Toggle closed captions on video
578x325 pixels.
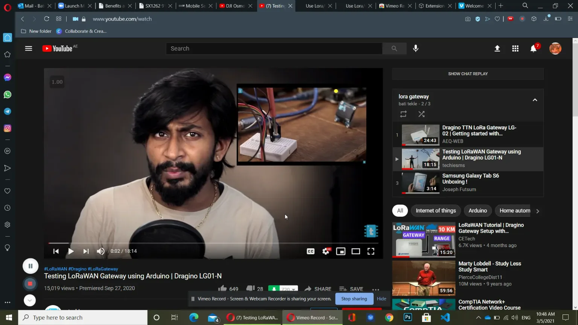coord(310,251)
